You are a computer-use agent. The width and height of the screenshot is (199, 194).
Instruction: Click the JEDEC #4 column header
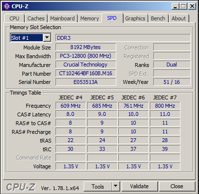tap(71, 97)
